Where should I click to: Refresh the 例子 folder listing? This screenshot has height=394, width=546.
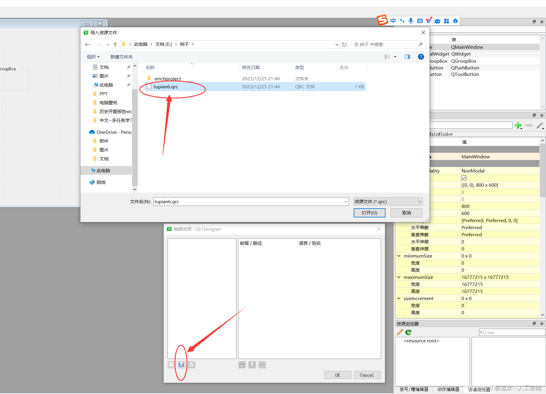[344, 45]
